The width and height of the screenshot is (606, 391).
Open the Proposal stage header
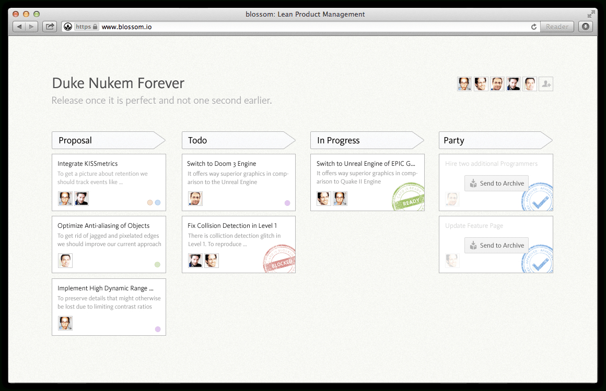click(x=109, y=140)
